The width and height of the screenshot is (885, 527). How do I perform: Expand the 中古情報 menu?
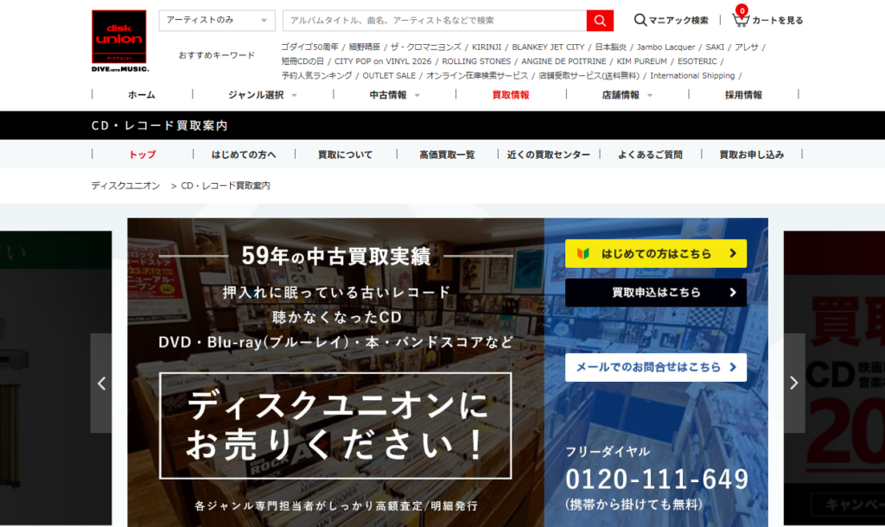(394, 95)
